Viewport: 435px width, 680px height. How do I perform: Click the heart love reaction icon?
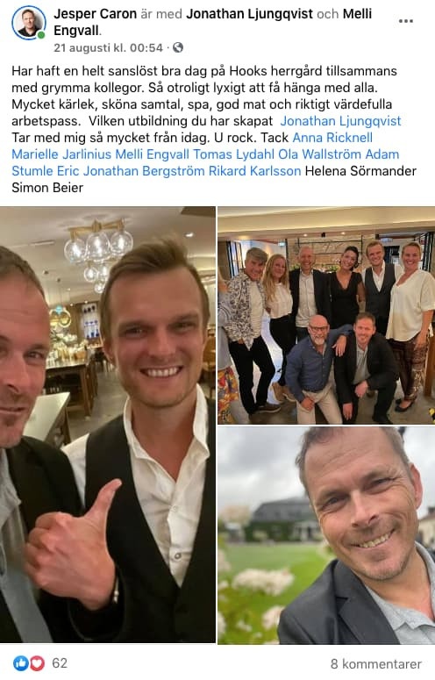pyautogui.click(x=37, y=663)
